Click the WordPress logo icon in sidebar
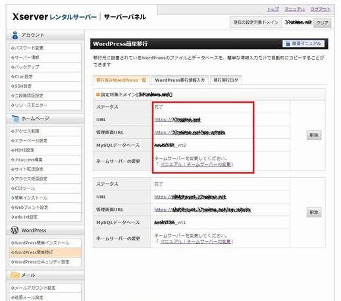Image resolution: width=341 pixels, height=301 pixels. click(x=14, y=230)
